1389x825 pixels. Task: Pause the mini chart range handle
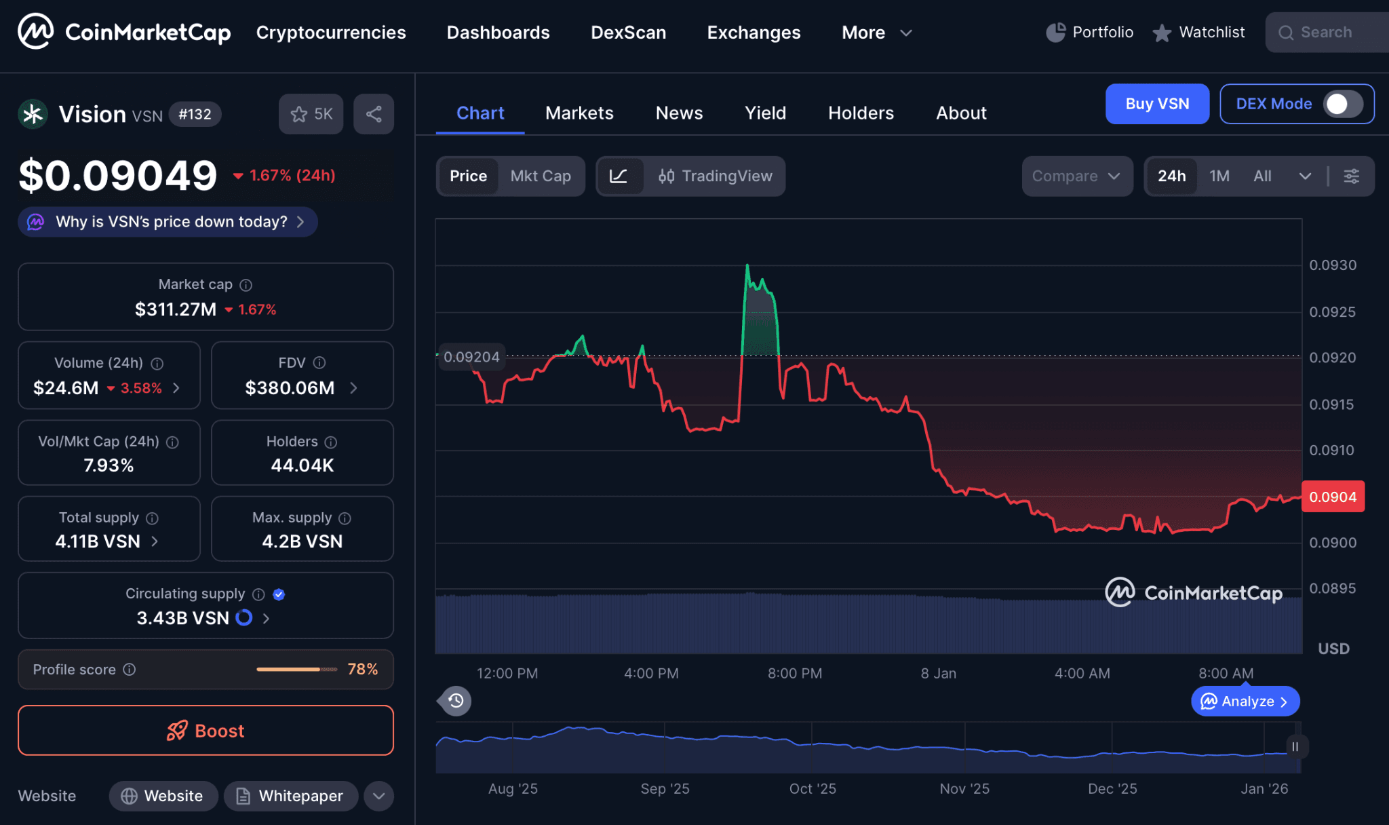click(x=1295, y=747)
